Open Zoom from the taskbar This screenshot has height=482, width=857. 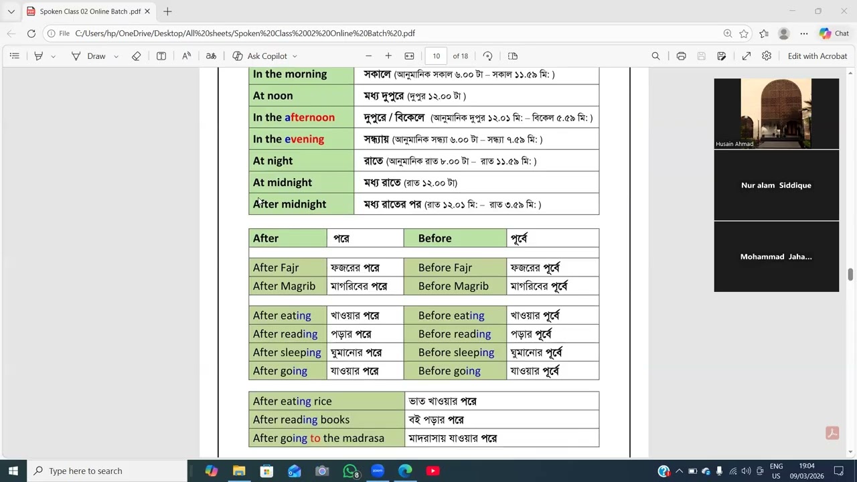click(378, 471)
